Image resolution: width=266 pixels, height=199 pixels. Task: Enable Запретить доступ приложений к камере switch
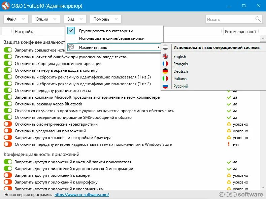[x=8, y=175]
